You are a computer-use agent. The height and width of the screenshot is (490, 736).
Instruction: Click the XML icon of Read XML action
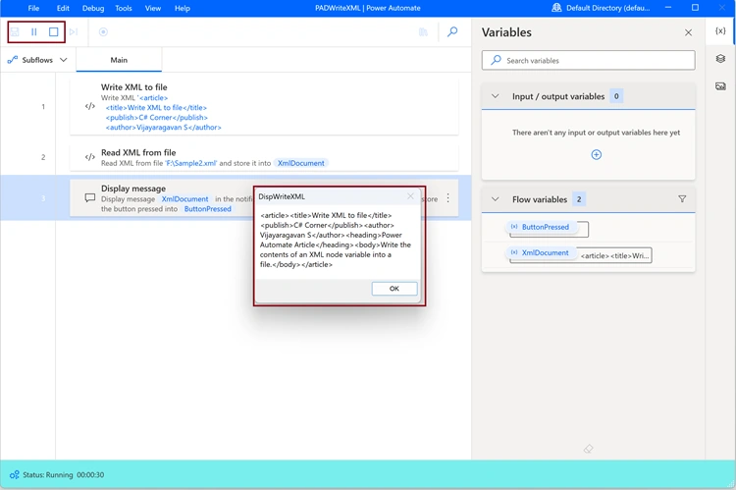(89, 157)
